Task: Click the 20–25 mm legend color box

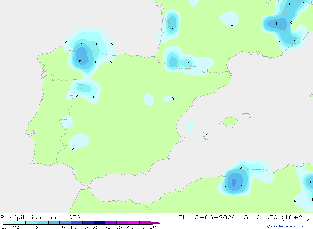Action: (88, 223)
